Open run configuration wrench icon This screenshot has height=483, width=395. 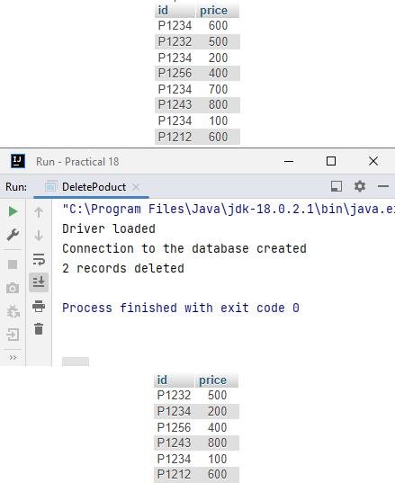point(13,235)
